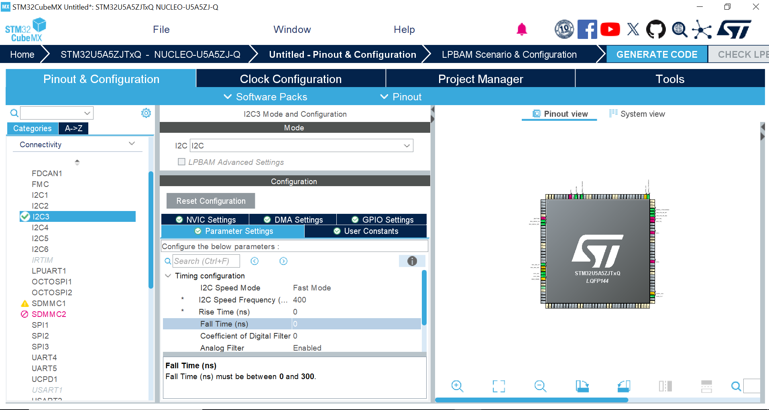Open the I2C mode dropdown

click(x=301, y=146)
